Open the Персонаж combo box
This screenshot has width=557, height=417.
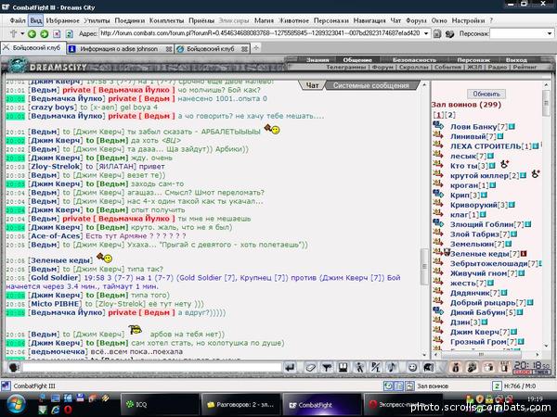point(522,34)
